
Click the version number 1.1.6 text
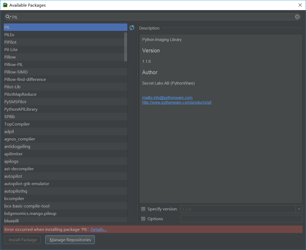[146, 61]
